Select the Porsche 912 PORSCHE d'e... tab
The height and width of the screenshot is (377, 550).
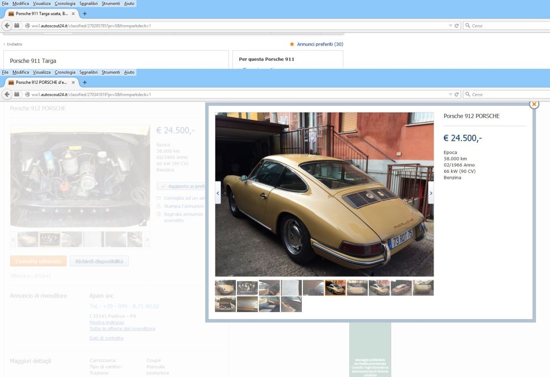pos(41,82)
